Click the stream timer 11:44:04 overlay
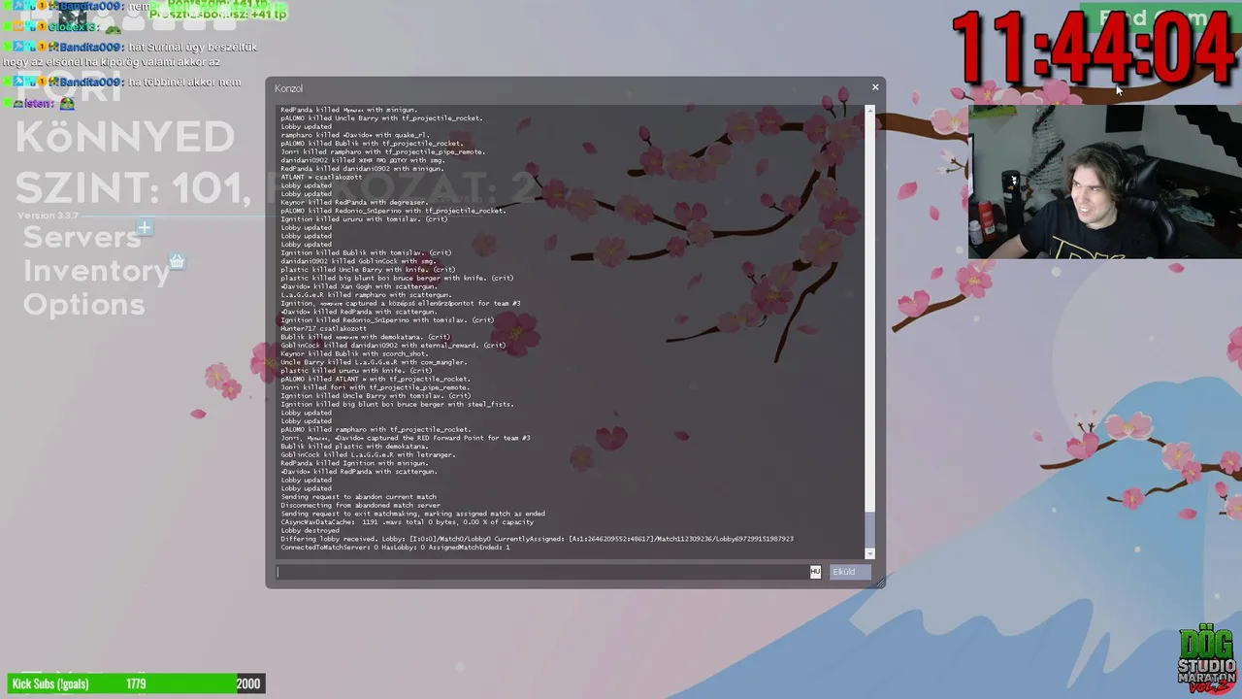The width and height of the screenshot is (1242, 699). point(1093,49)
